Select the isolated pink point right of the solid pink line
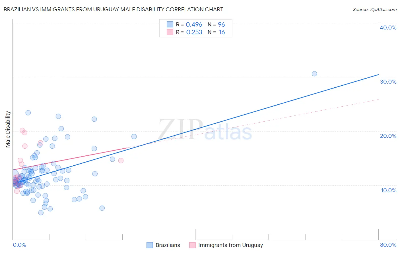This screenshot has height=253, width=400. [x=121, y=161]
